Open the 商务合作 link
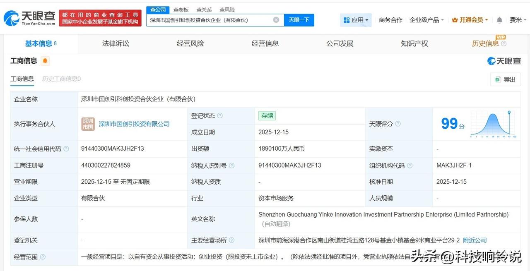 coord(390,20)
